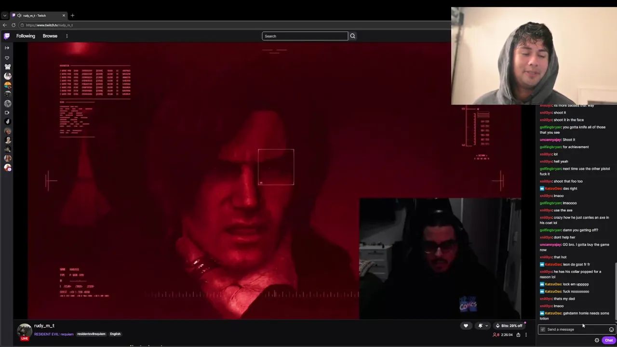The width and height of the screenshot is (617, 347).
Task: Open the first followed channel avatar below heart icon
Action: (7, 67)
